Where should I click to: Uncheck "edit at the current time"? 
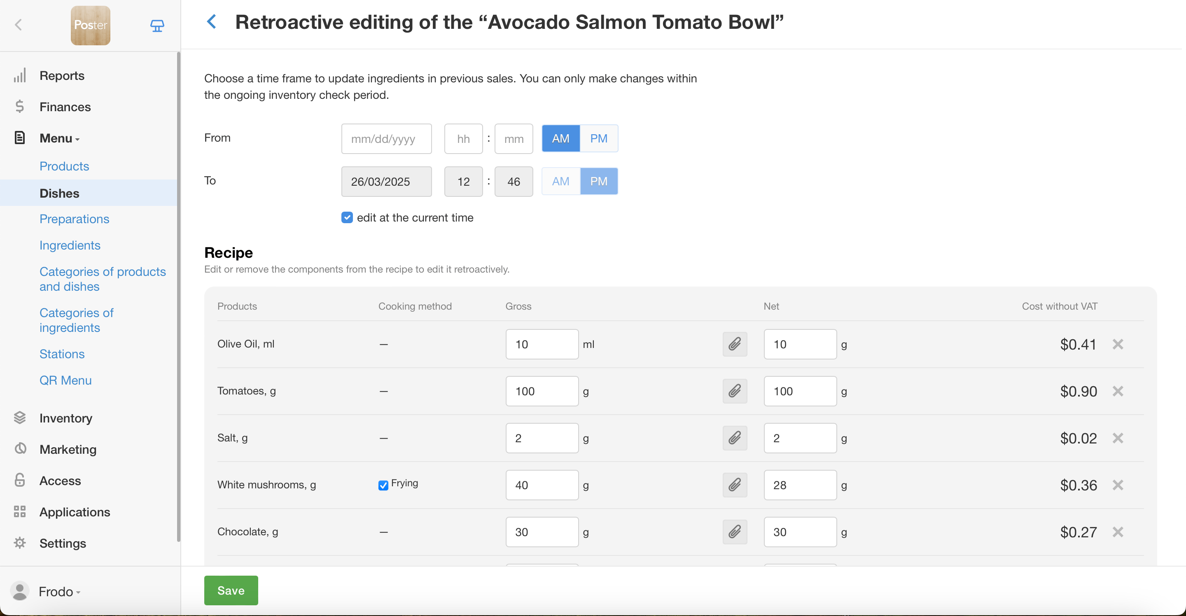(x=347, y=217)
